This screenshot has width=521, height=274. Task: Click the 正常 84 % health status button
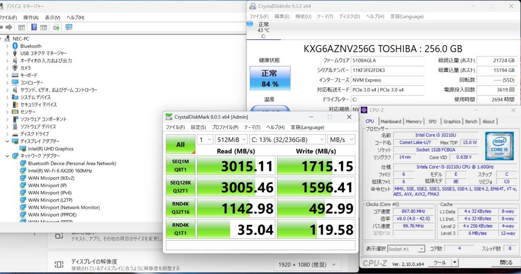[270, 78]
